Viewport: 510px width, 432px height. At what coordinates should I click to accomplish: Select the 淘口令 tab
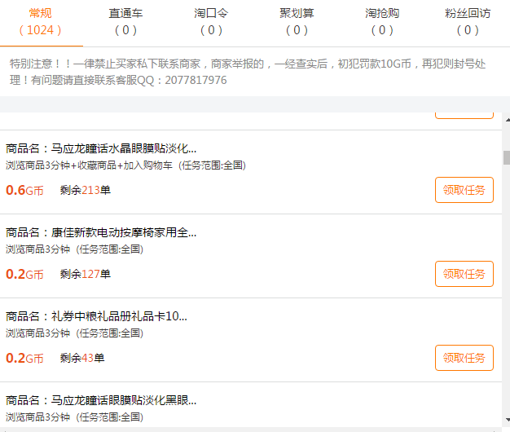[210, 22]
